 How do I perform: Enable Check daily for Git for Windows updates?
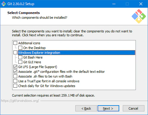15,86
